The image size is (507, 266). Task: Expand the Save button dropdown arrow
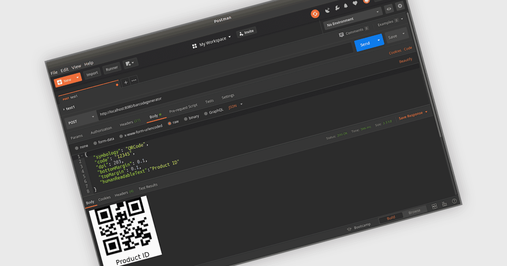coord(404,34)
